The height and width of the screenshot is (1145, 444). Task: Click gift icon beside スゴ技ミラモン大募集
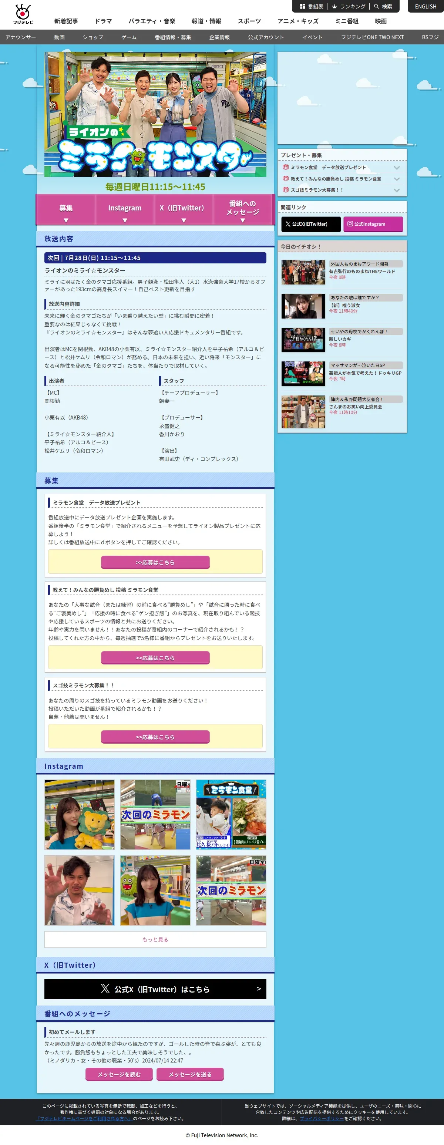click(x=286, y=190)
